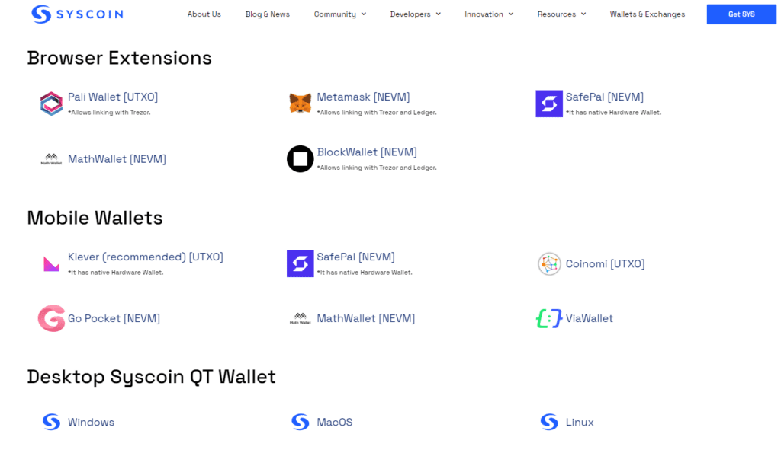Click the Klever pink triangle icon
The image size is (781, 469).
[x=51, y=263]
